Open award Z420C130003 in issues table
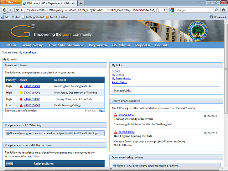Viewport: 228px width, 171px height. 32,99
